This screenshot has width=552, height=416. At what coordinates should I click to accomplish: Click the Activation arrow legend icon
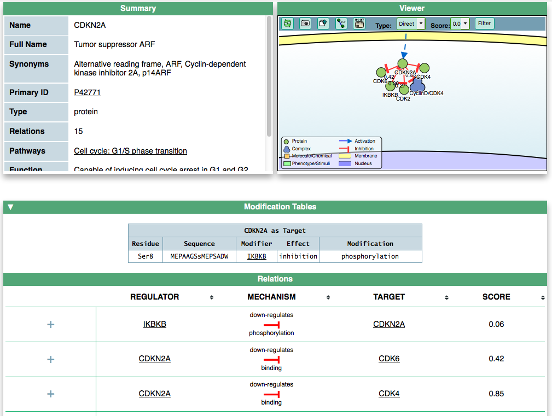(x=345, y=141)
